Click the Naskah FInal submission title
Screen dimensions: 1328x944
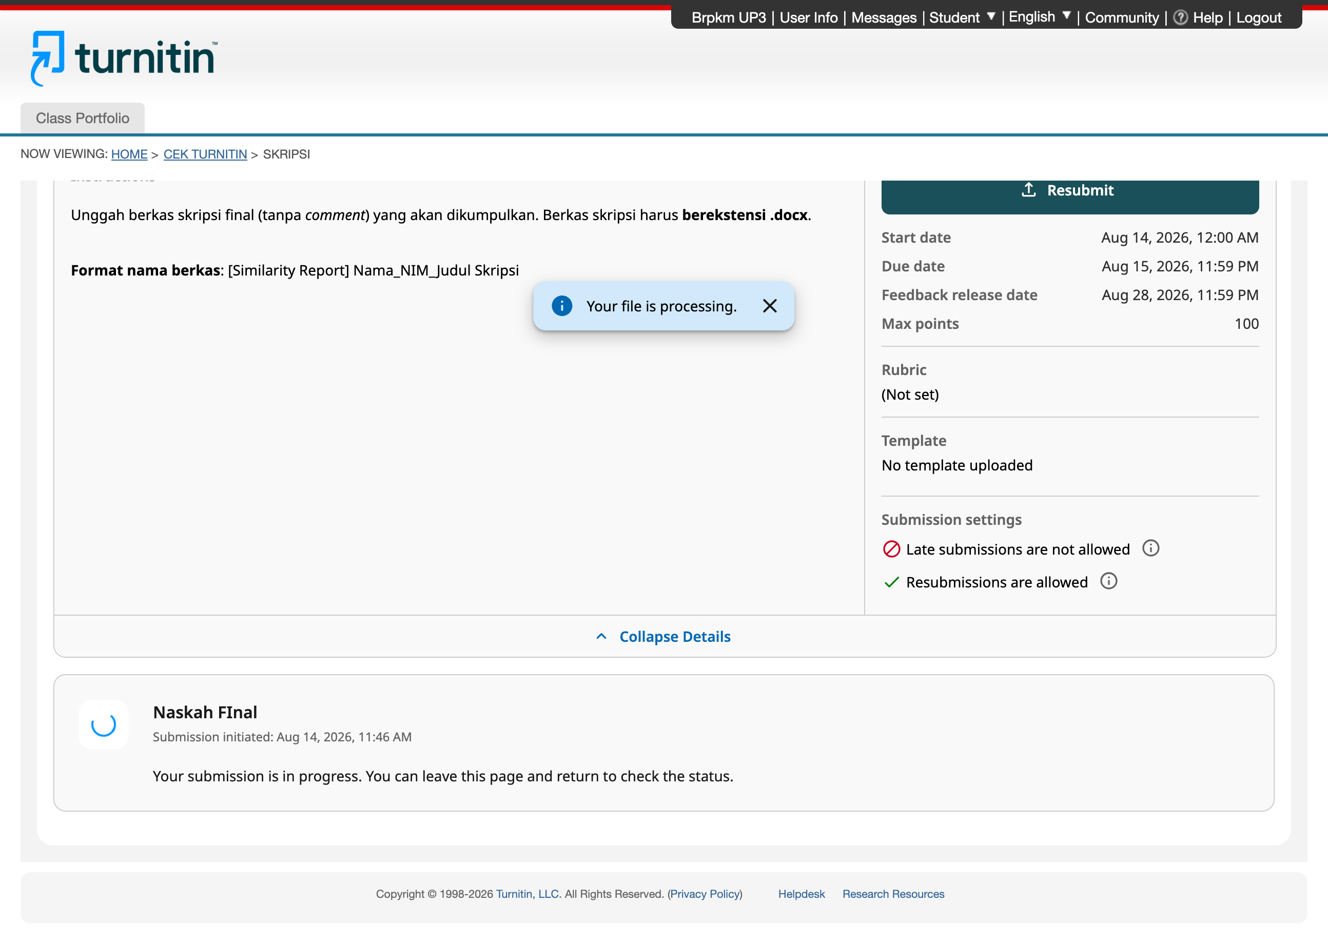click(x=205, y=712)
